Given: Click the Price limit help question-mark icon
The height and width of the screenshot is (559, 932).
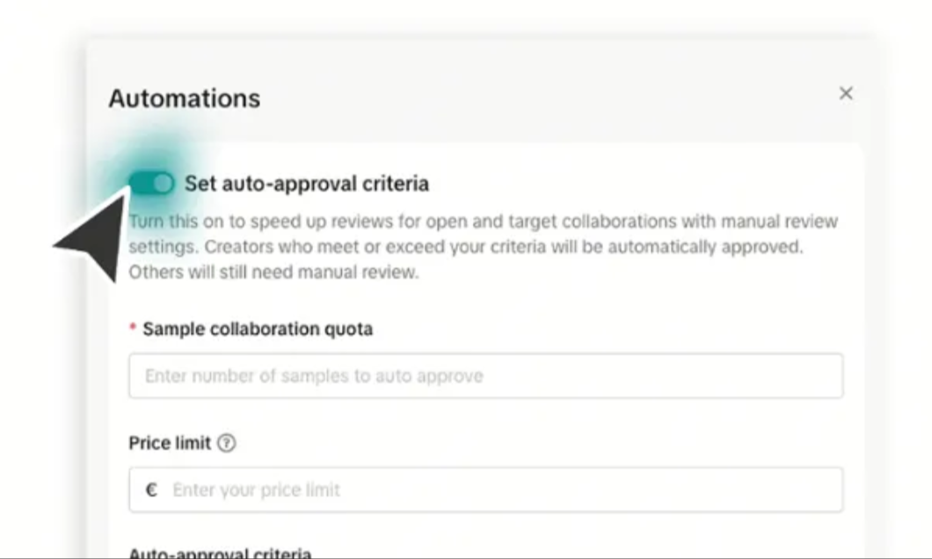Looking at the screenshot, I should 227,444.
